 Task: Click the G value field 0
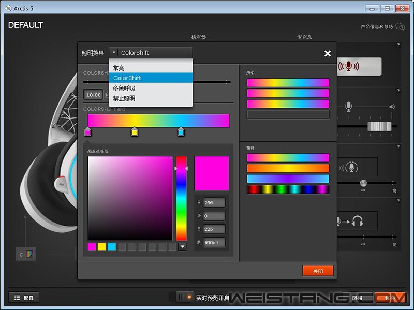(214, 216)
